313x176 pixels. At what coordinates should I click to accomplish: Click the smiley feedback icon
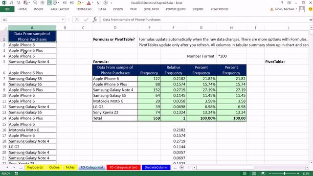311,9
